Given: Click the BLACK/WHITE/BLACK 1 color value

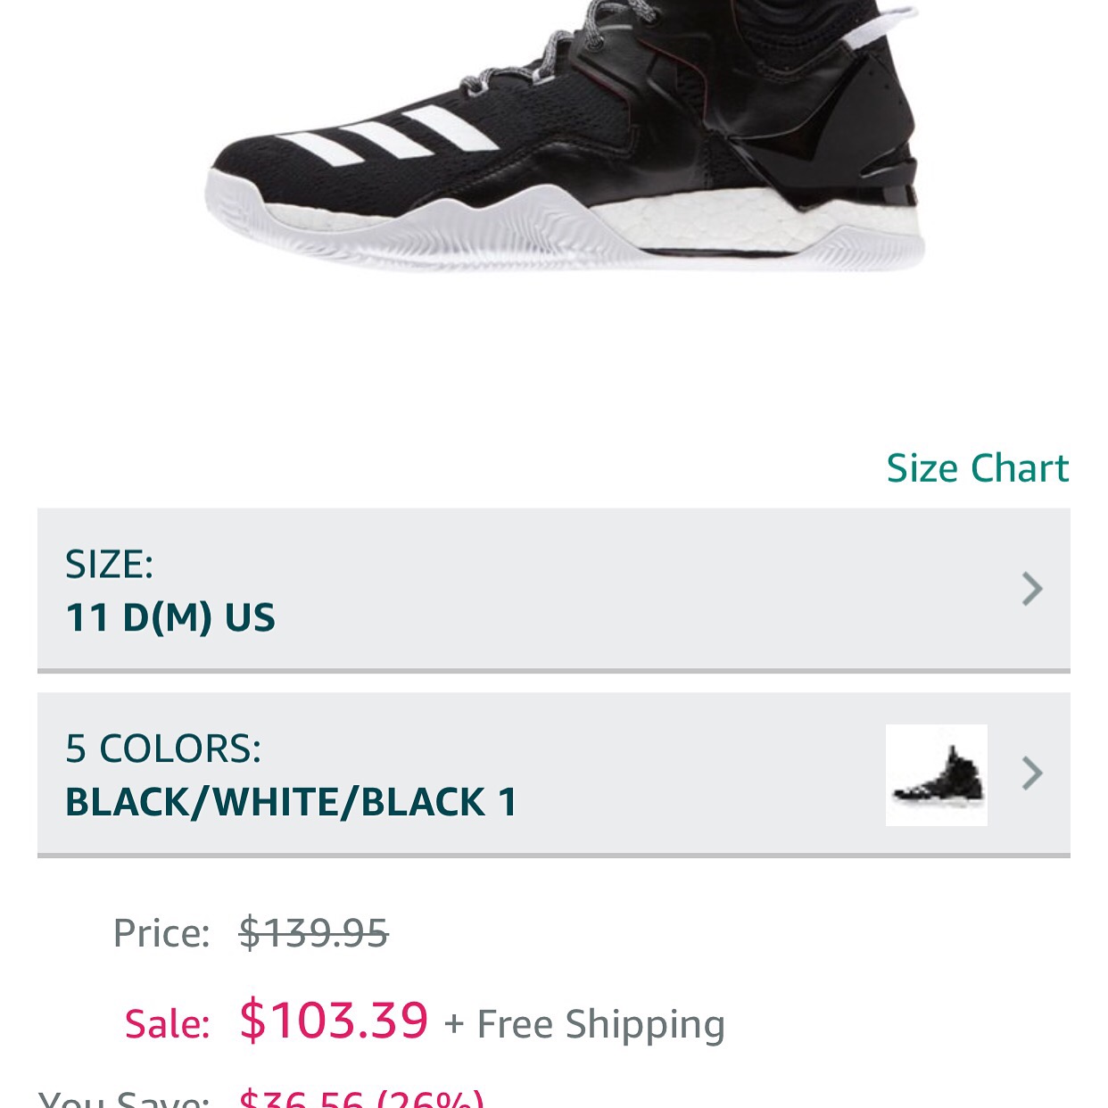Looking at the screenshot, I should click(291, 802).
